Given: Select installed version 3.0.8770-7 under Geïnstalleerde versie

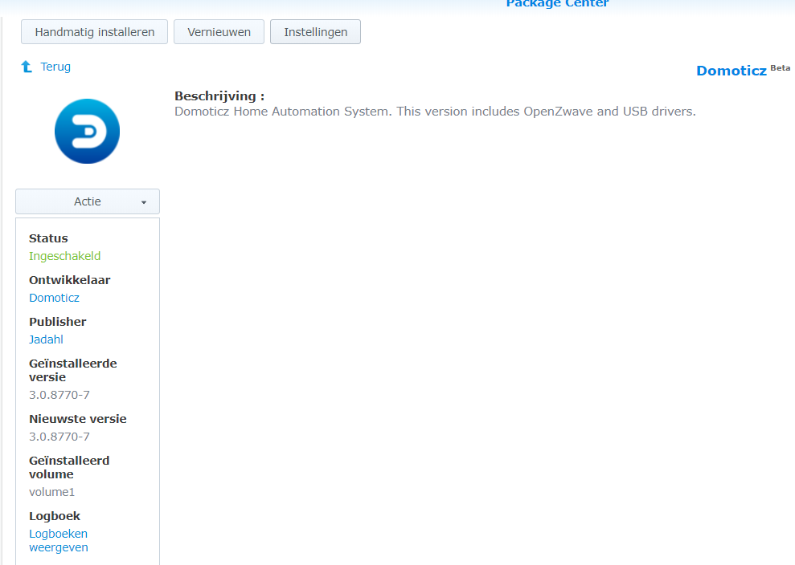Looking at the screenshot, I should click(x=59, y=395).
